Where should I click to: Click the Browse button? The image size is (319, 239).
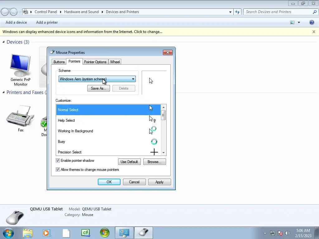[155, 162]
